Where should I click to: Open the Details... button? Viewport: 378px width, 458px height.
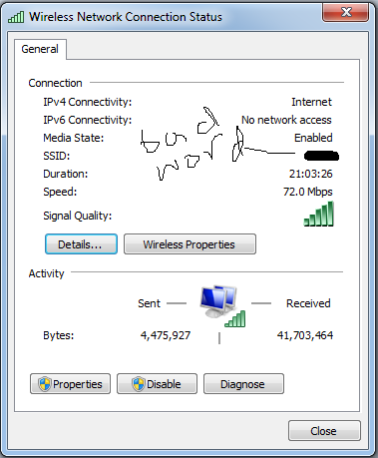(81, 244)
